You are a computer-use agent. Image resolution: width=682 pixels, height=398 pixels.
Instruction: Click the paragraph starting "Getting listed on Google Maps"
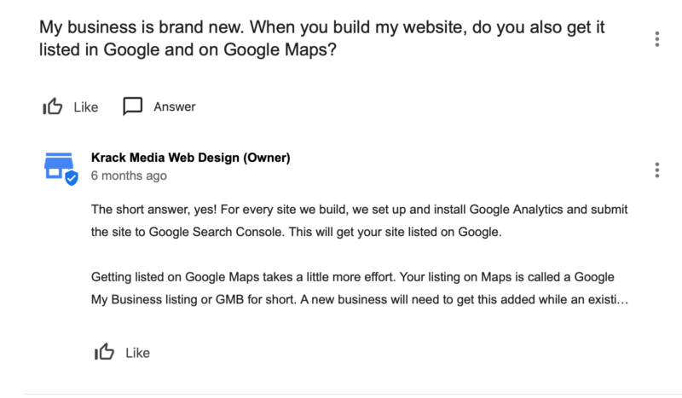point(358,279)
